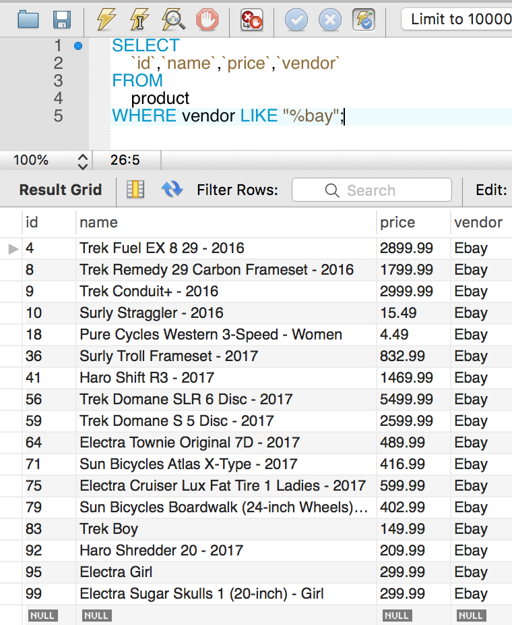
Task: Select cell 'Trek Remedy 29 Carbon Frameset - 2016'
Action: (226, 270)
